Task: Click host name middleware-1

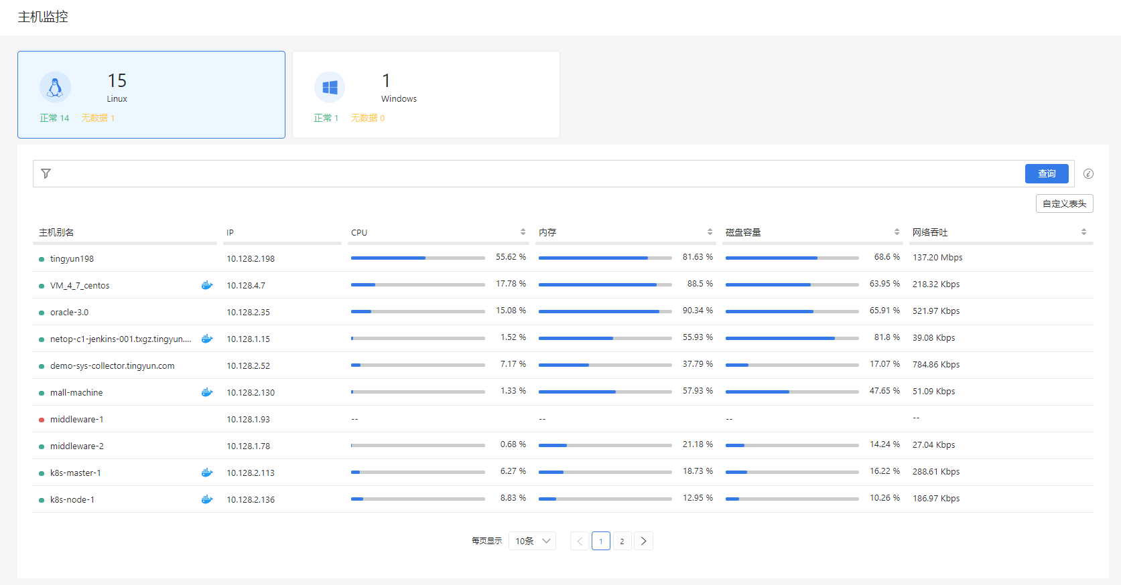Action: click(77, 420)
